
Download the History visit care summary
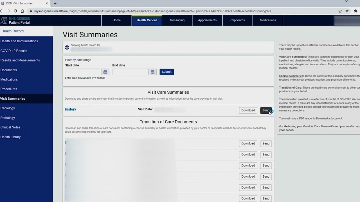(248, 110)
